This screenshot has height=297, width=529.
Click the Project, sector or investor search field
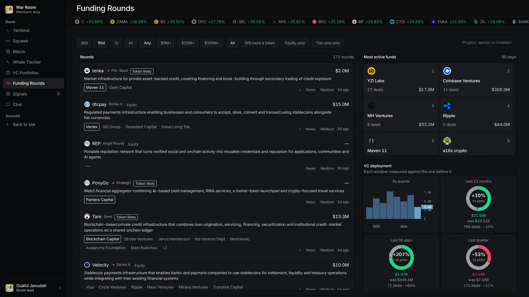[x=489, y=42]
